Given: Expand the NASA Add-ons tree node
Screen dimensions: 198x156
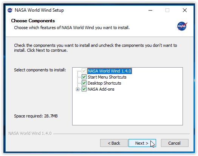Looking at the screenshot, I should pyautogui.click(x=78, y=90).
